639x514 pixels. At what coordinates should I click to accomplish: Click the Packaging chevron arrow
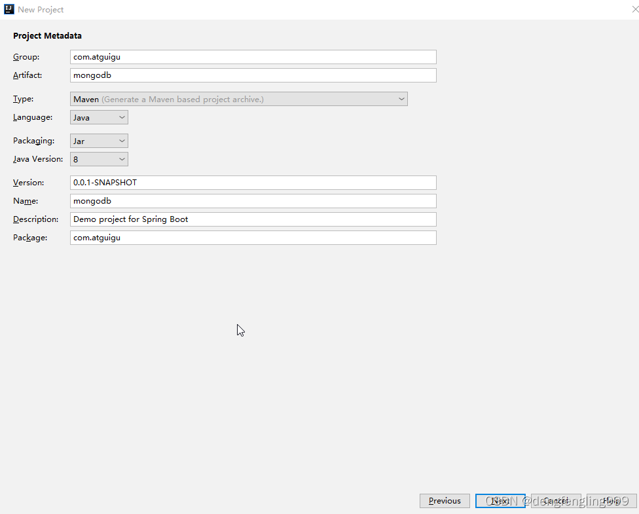click(x=122, y=141)
